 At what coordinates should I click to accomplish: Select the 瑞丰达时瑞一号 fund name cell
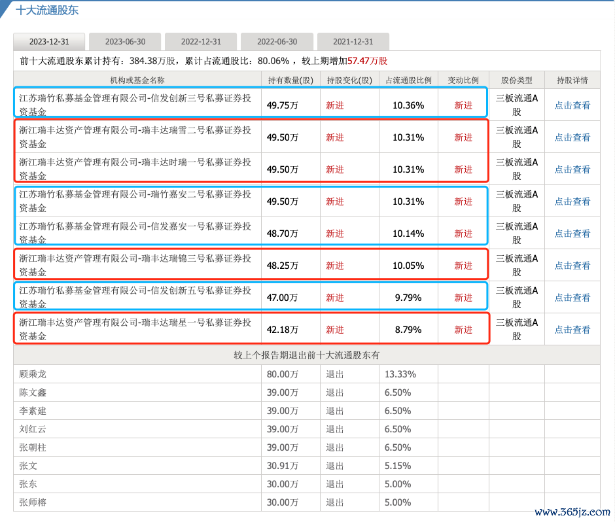[x=137, y=169]
